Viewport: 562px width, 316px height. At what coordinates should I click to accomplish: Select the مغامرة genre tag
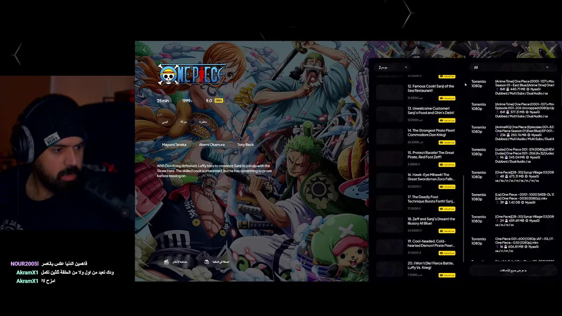tap(203, 122)
